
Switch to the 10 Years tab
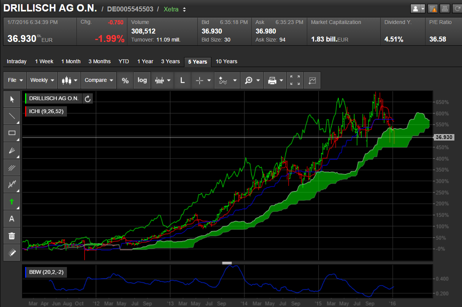(226, 62)
